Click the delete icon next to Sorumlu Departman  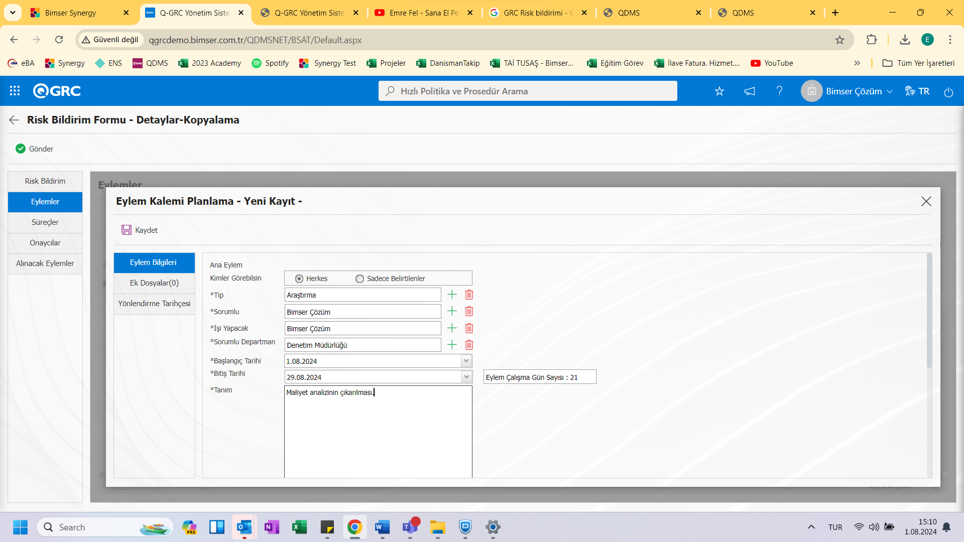(x=469, y=345)
